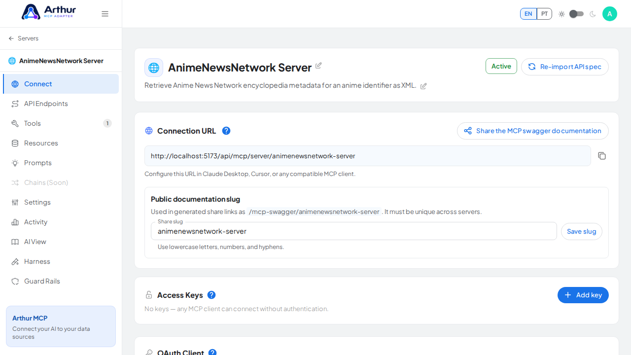The image size is (631, 355).
Task: Share the MCP swagger documentation
Action: (x=533, y=131)
